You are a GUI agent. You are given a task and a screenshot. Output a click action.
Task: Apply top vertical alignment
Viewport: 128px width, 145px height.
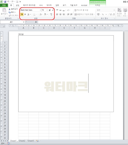[x=57, y=10]
